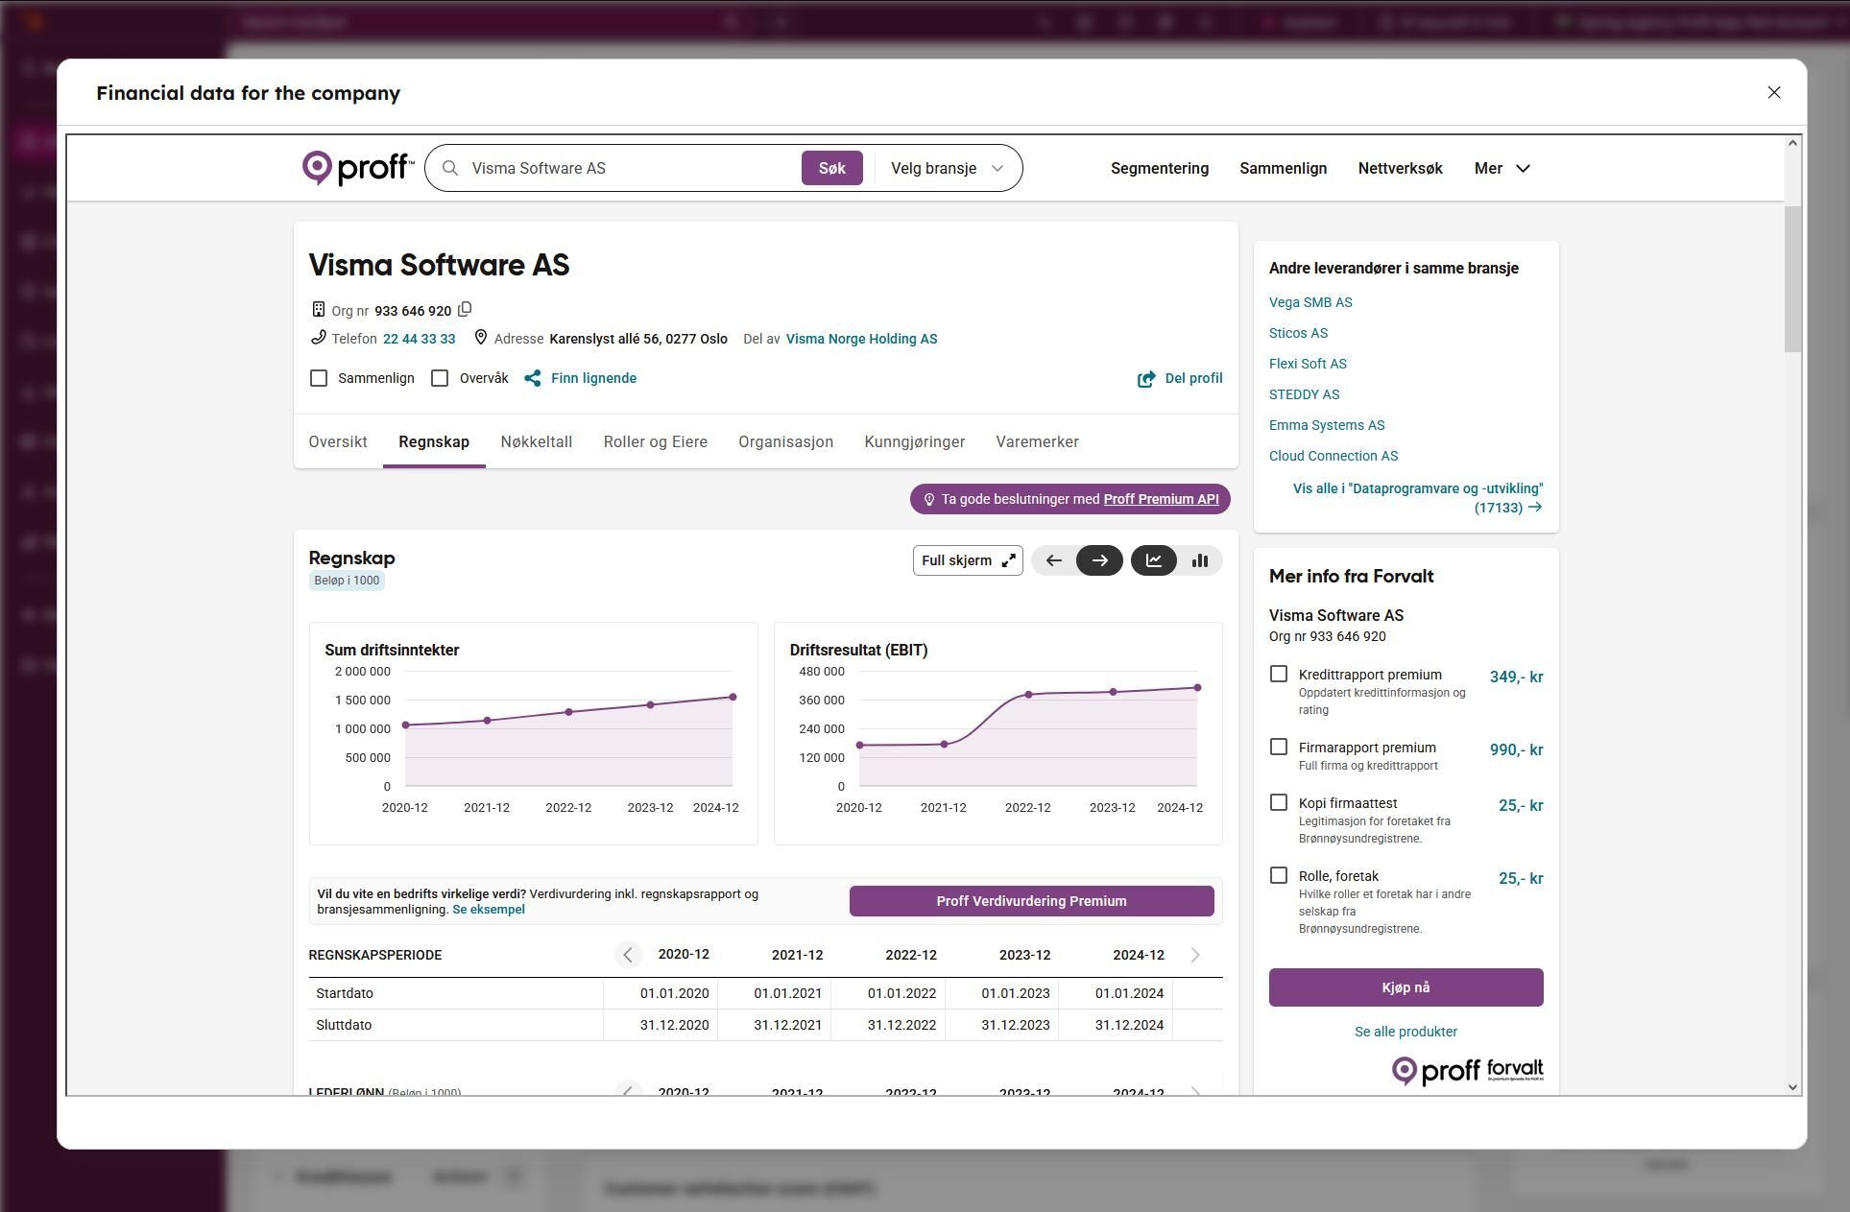1850x1212 pixels.
Task: Open the Nøkkeltall tab
Action: coord(537,441)
